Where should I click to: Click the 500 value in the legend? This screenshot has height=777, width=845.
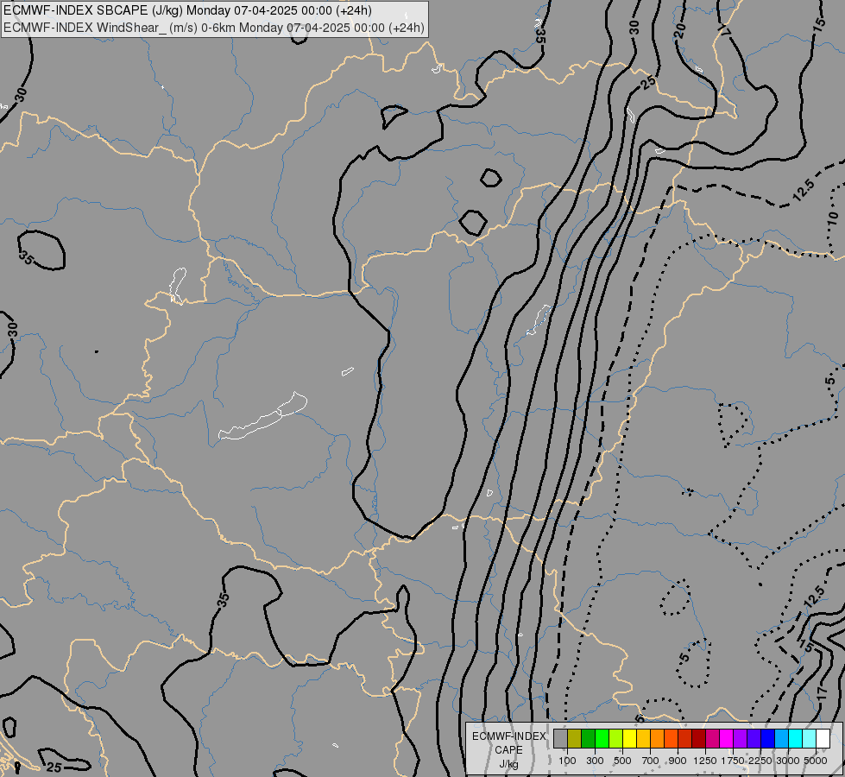[x=622, y=761]
